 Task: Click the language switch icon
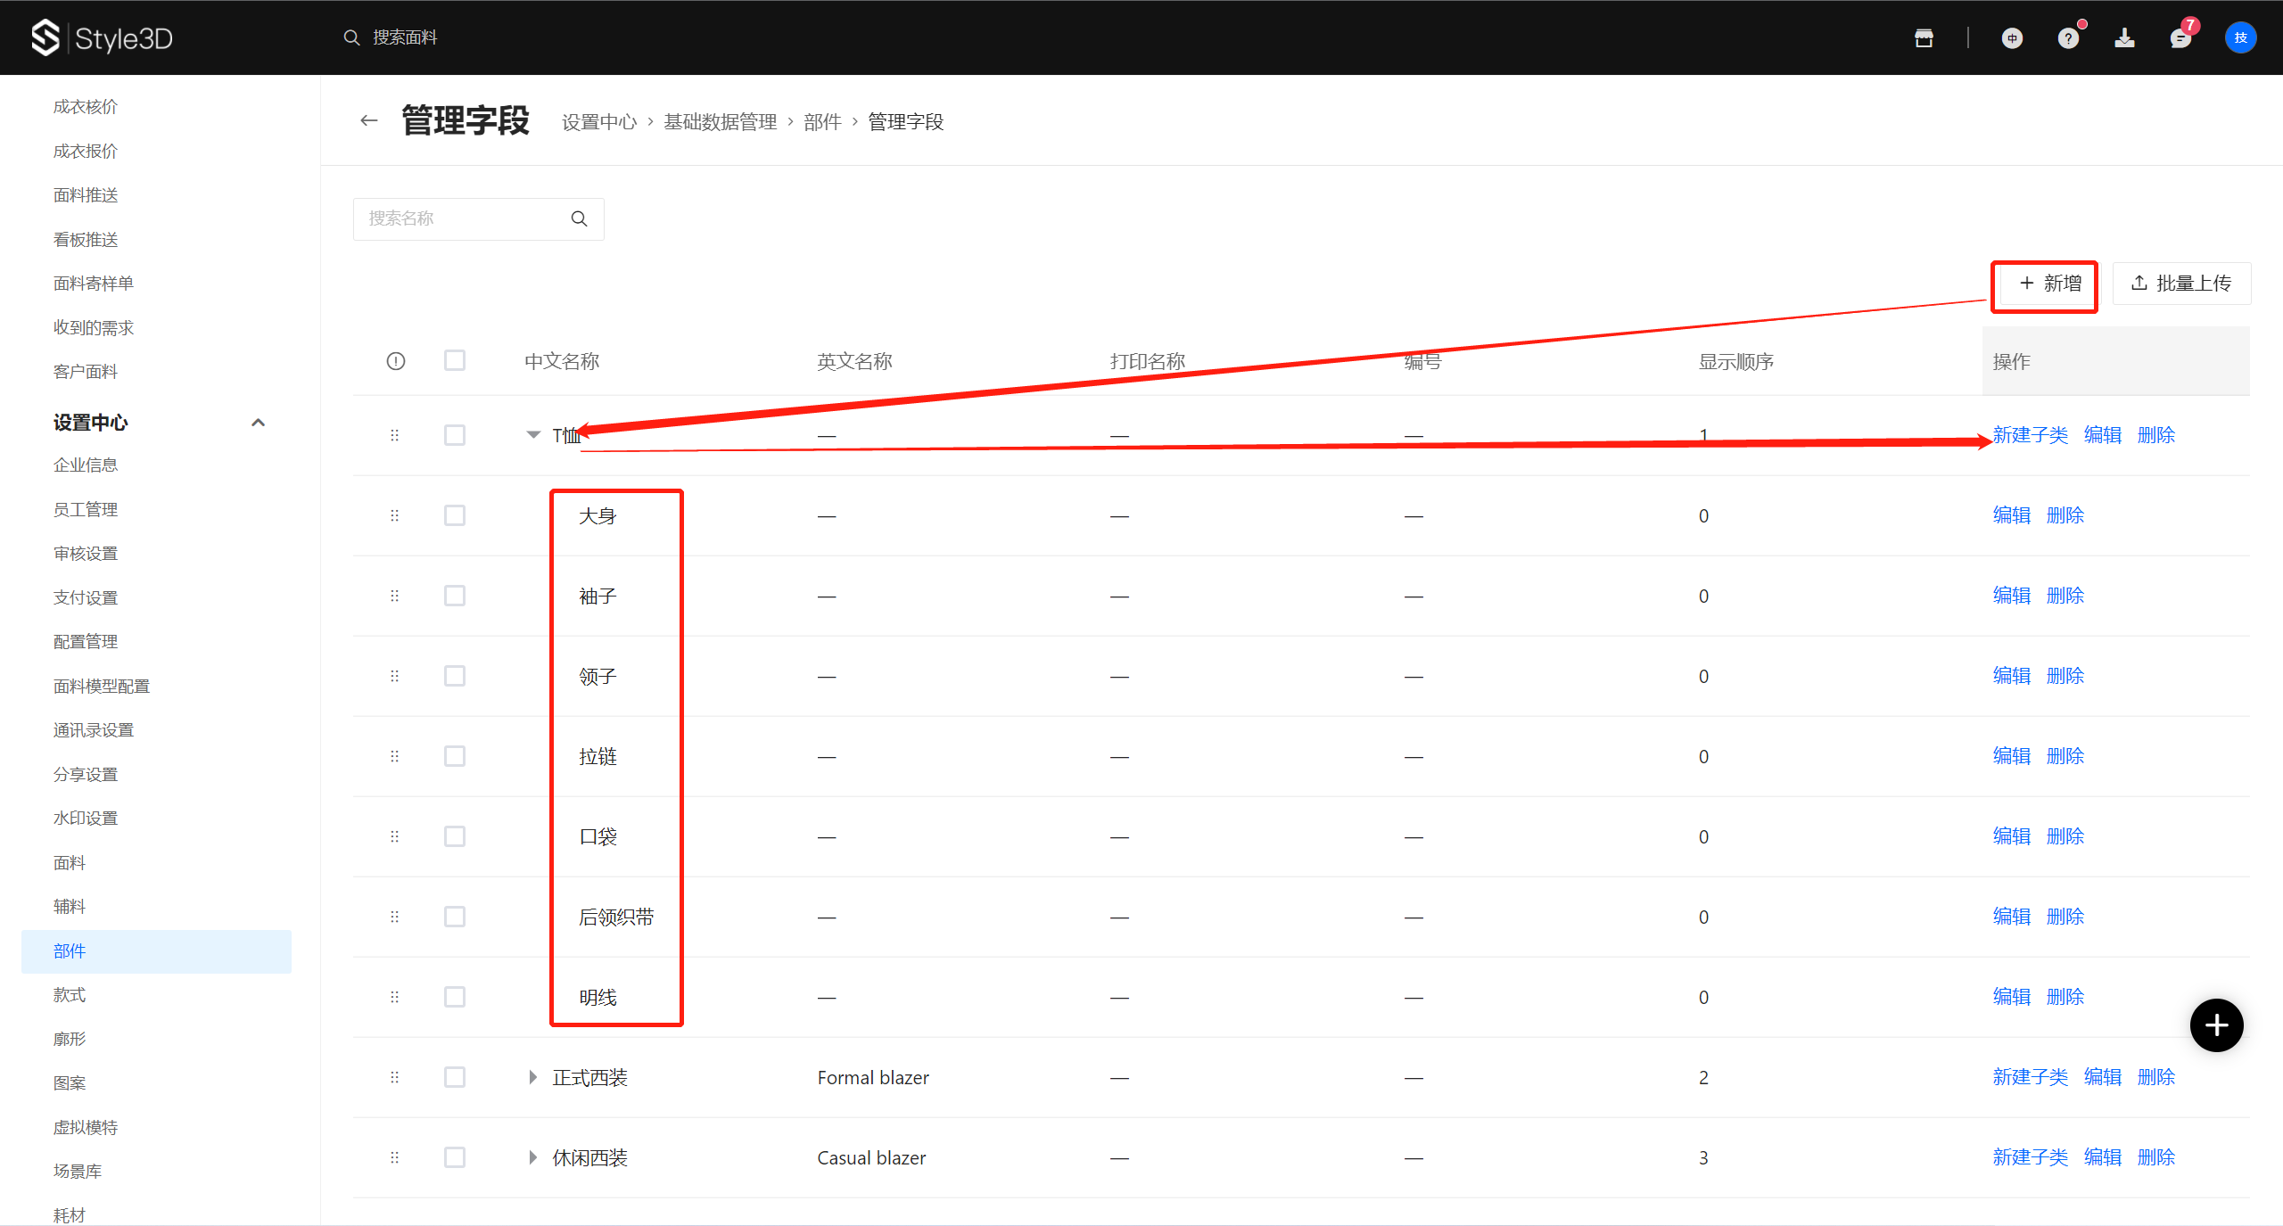2012,37
